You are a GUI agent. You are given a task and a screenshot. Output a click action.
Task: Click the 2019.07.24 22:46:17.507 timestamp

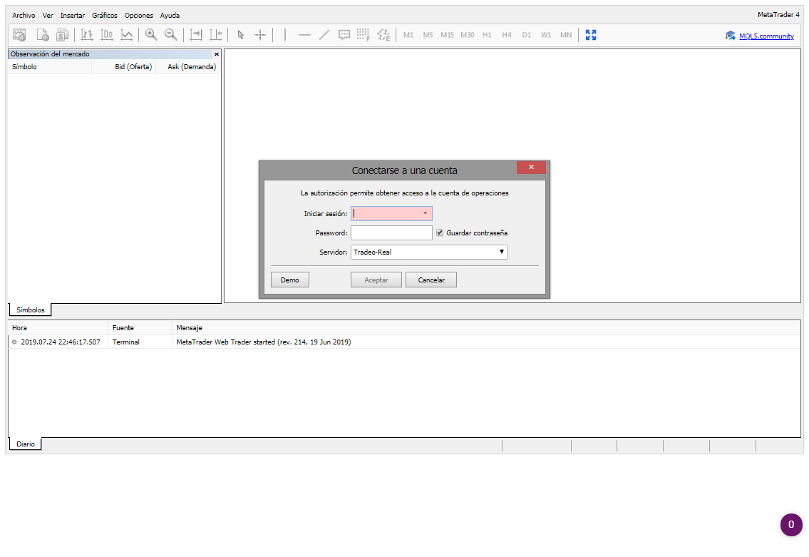pos(61,342)
